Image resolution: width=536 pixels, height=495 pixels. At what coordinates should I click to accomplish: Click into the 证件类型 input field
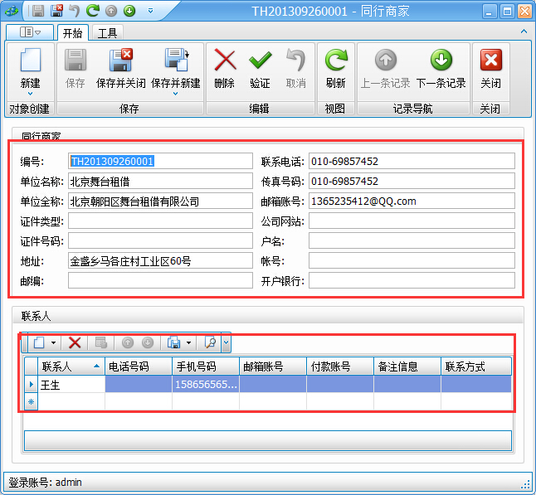coord(159,221)
